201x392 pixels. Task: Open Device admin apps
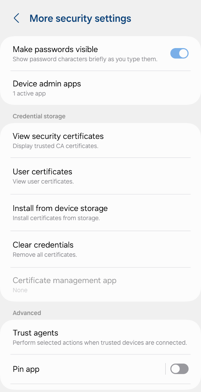click(x=47, y=84)
